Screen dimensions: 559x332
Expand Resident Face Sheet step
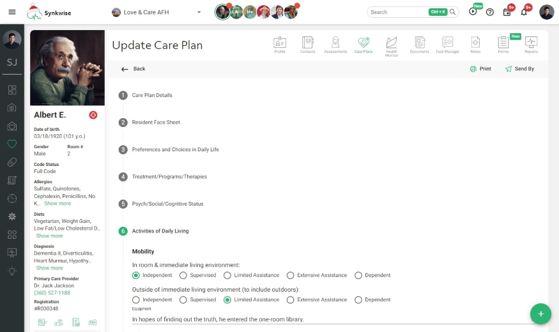click(156, 123)
